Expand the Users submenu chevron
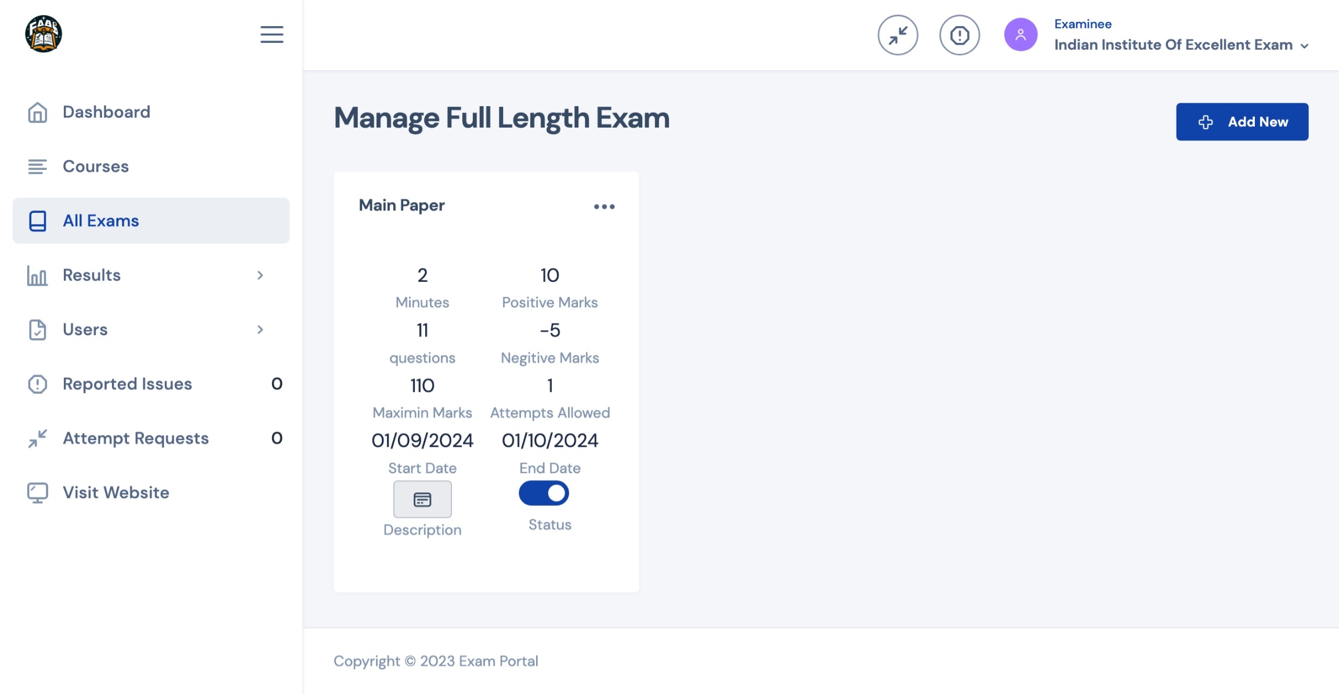This screenshot has width=1339, height=694. coord(260,330)
